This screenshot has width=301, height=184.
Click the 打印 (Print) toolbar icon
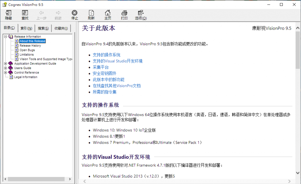[x=124, y=13]
